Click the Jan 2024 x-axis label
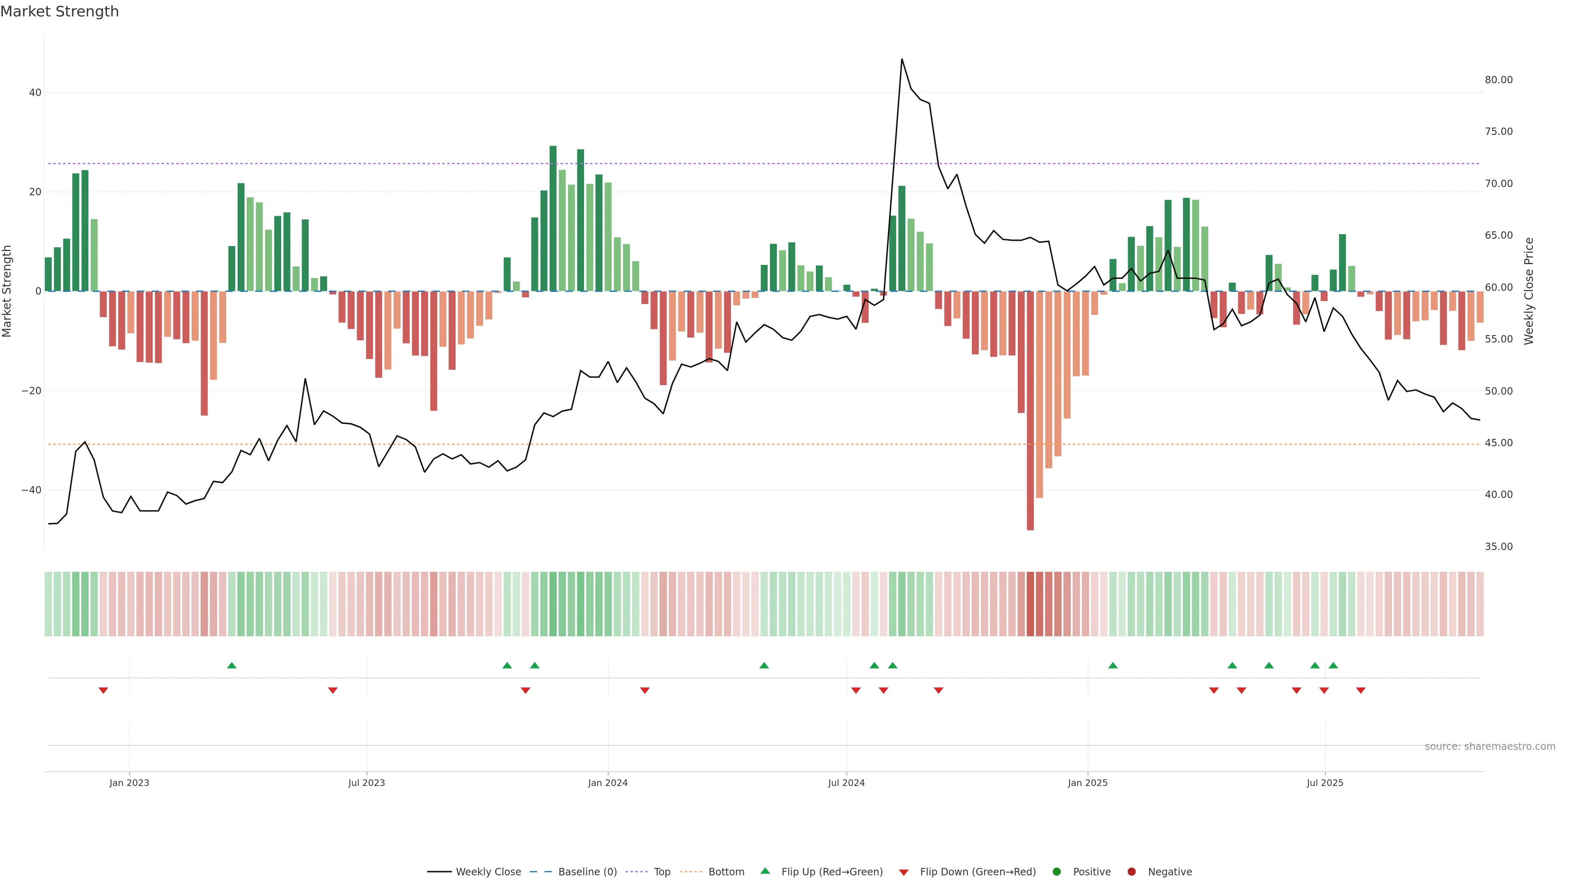This screenshot has height=886, width=1576. click(x=607, y=783)
